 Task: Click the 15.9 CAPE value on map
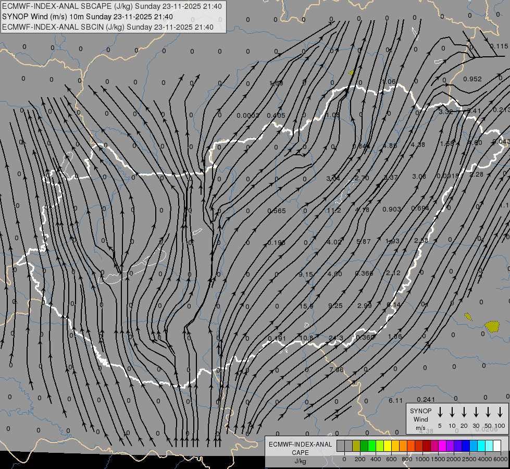pyautogui.click(x=306, y=306)
